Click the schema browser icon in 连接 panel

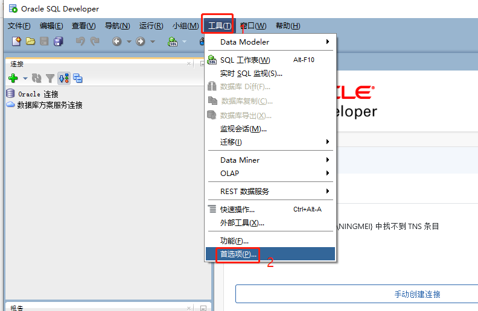(78, 78)
